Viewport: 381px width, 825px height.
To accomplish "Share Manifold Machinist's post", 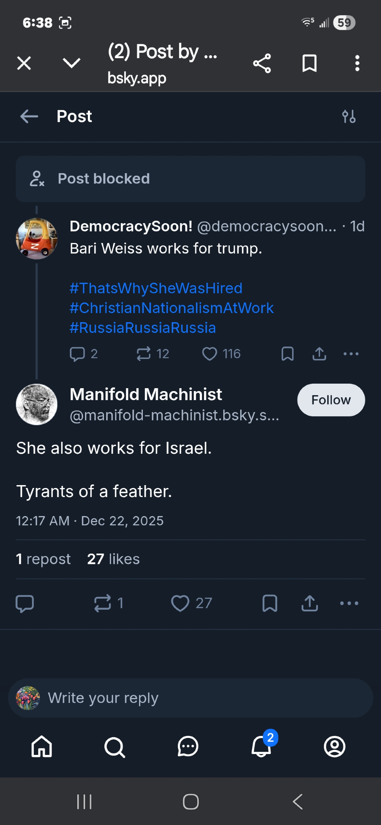I will (x=310, y=603).
